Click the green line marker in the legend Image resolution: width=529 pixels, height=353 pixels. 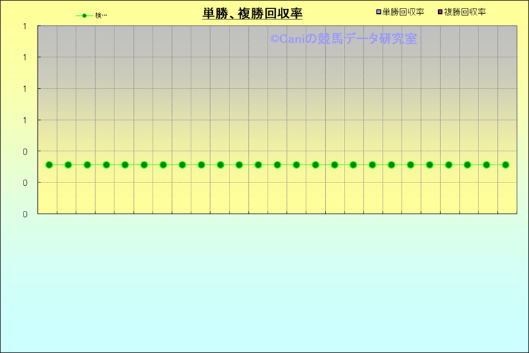pos(84,15)
